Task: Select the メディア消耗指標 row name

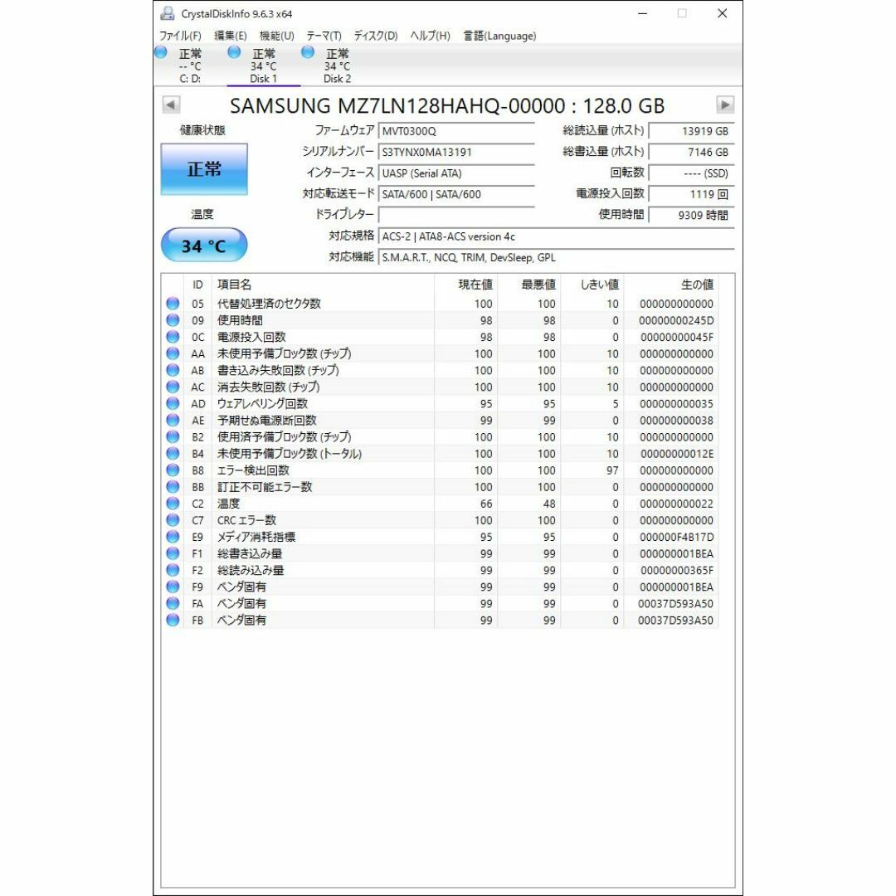Action: pos(256,537)
